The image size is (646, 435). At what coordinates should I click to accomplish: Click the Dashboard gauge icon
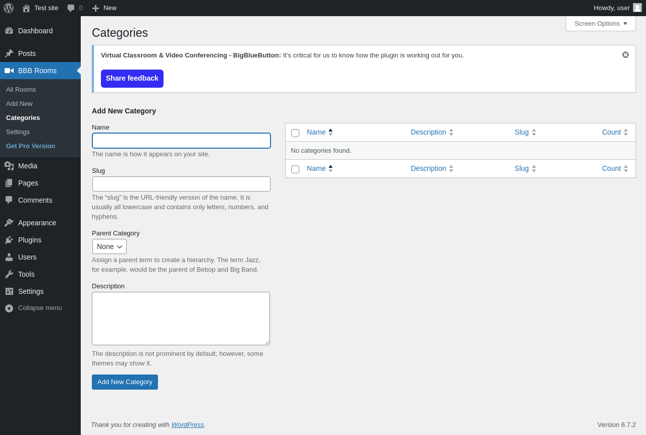(x=9, y=31)
